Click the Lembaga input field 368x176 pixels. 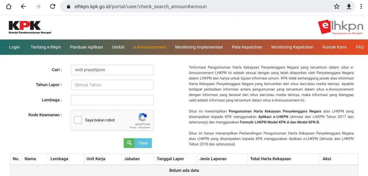[112, 100]
